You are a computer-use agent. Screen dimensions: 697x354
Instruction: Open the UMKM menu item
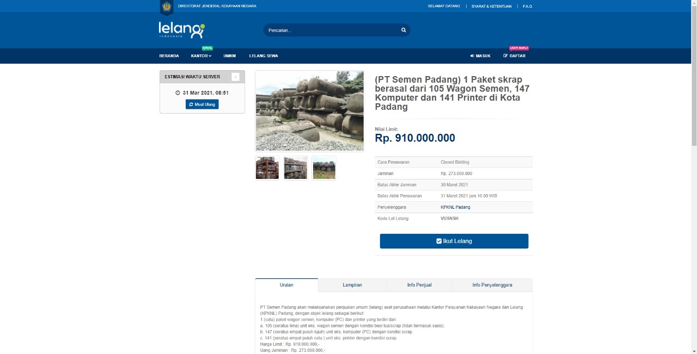pos(229,56)
